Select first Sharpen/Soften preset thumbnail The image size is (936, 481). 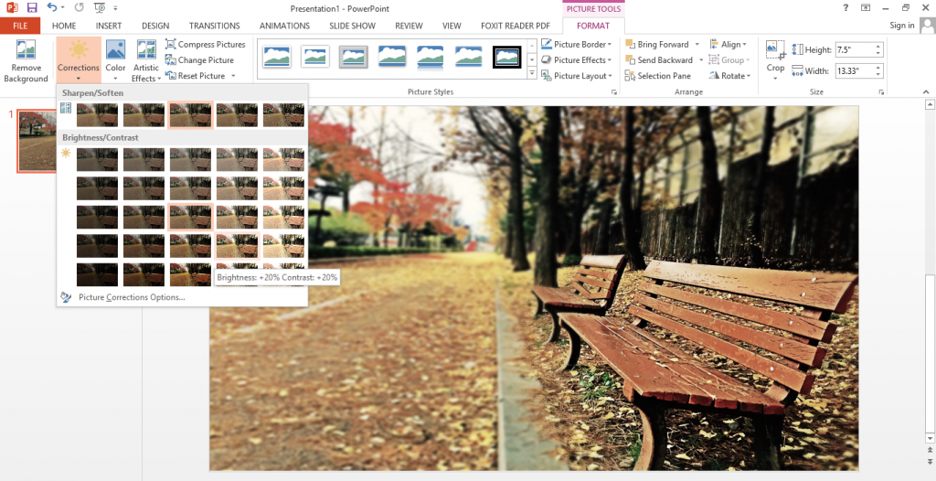point(97,114)
